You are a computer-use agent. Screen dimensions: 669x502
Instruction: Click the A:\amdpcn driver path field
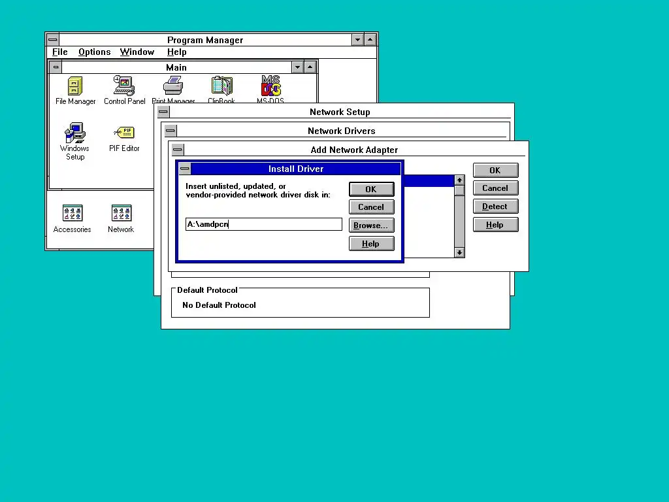[x=264, y=224]
